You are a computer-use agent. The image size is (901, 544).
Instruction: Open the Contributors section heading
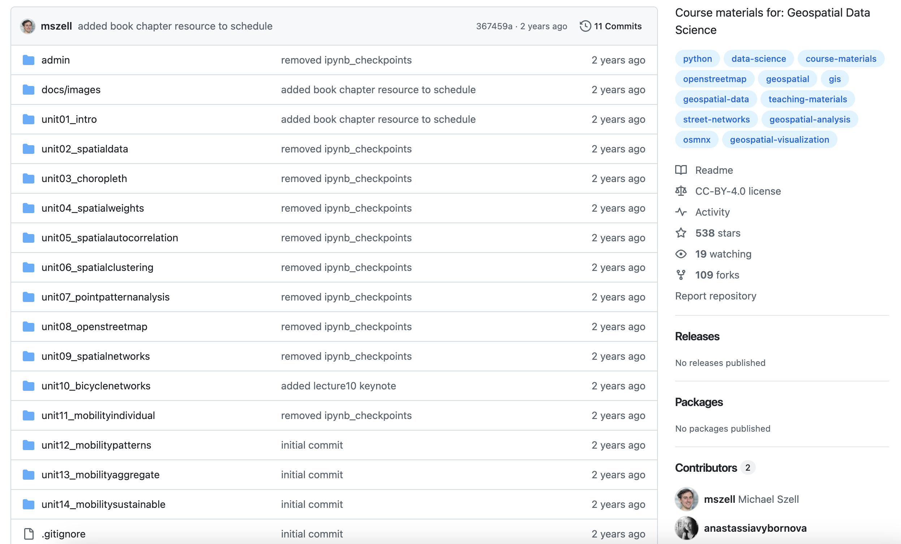(x=706, y=467)
